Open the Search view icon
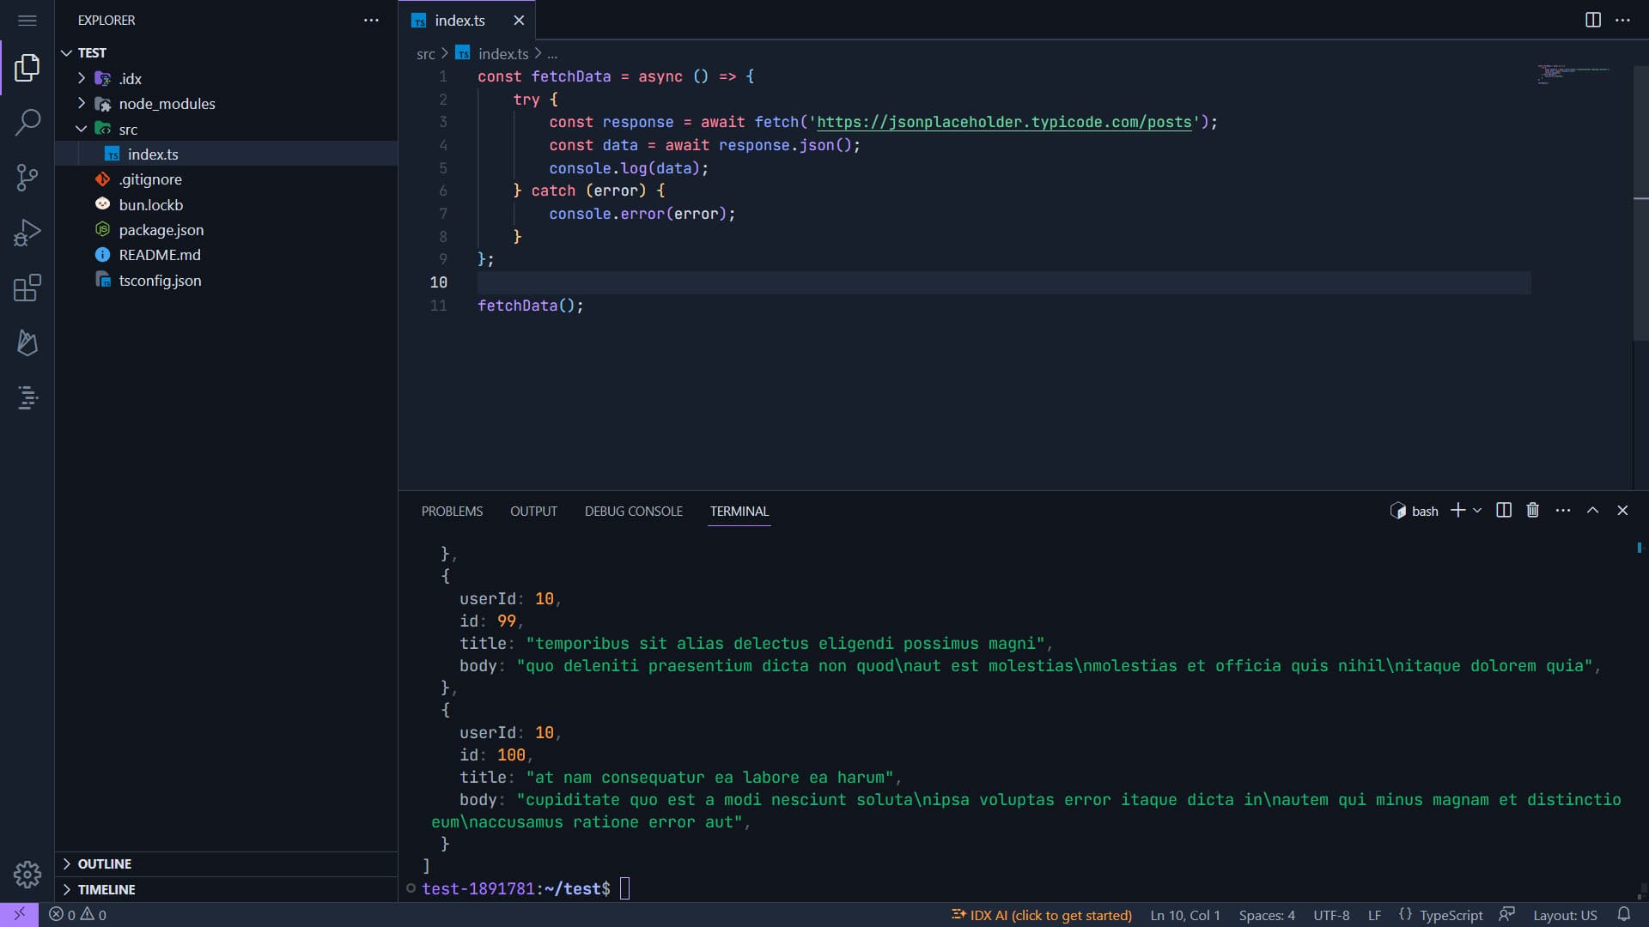The width and height of the screenshot is (1649, 927). (x=27, y=122)
